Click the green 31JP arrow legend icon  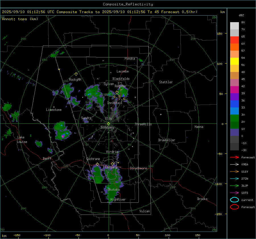pyautogui.click(x=234, y=186)
